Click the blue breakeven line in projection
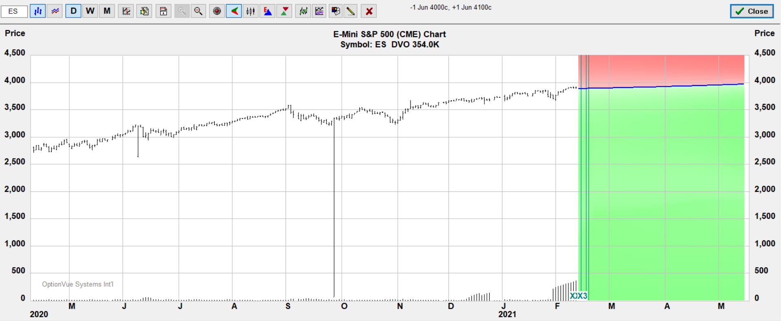 coord(661,86)
